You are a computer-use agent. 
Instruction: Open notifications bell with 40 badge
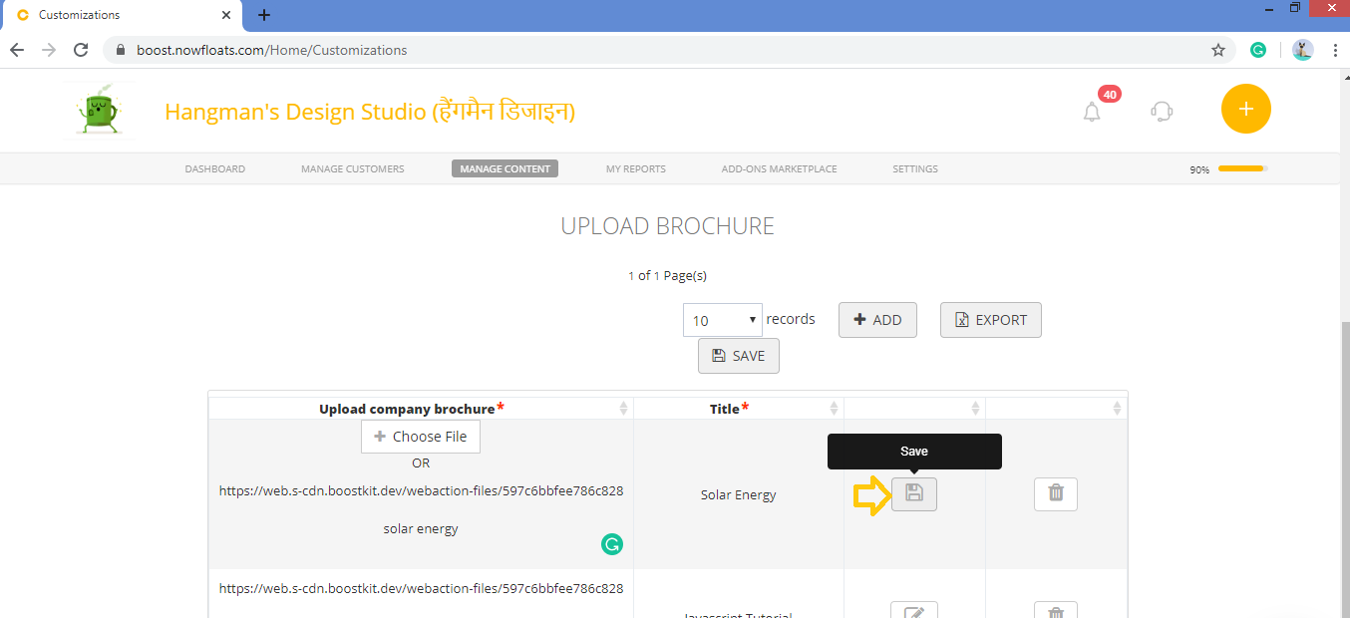click(1092, 112)
